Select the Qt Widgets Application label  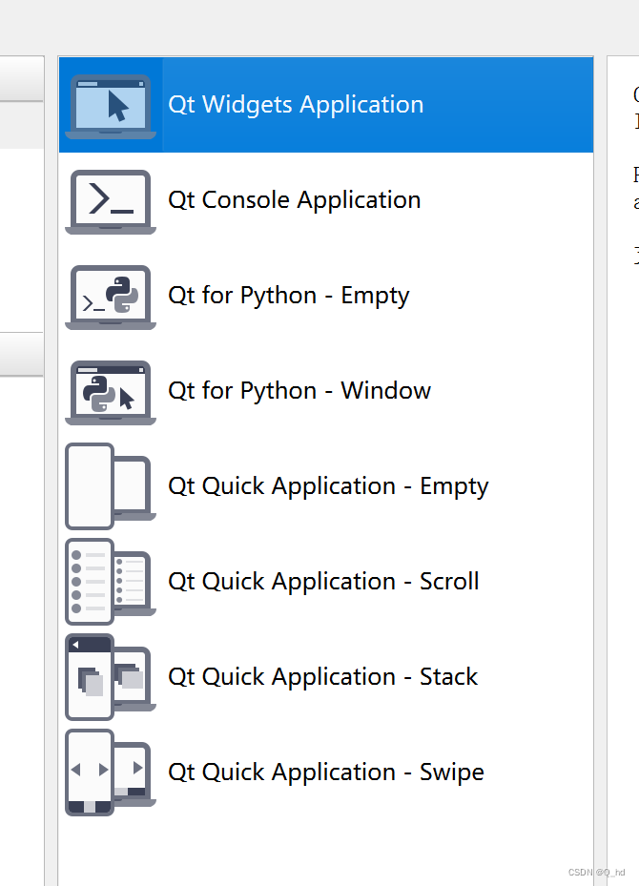click(296, 105)
